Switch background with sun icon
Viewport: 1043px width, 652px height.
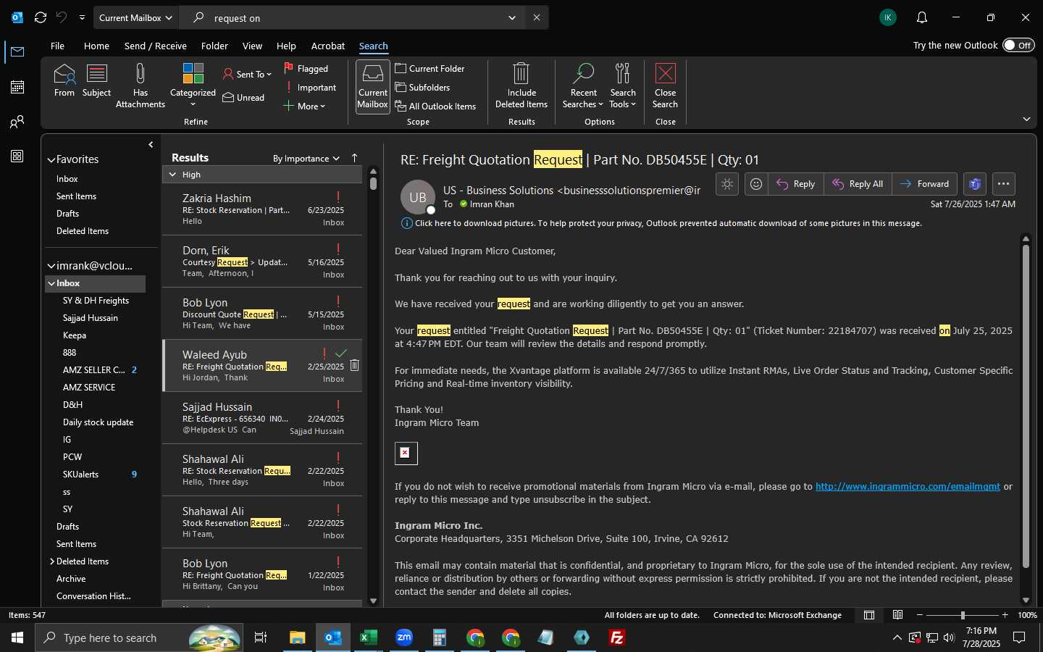click(x=727, y=184)
